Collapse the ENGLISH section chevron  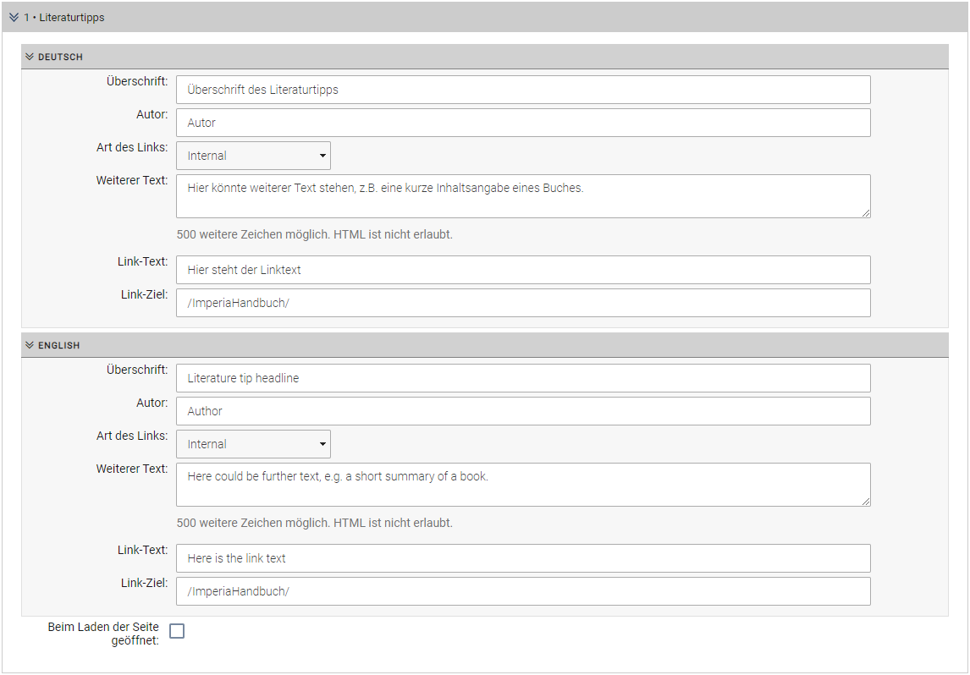click(x=30, y=345)
